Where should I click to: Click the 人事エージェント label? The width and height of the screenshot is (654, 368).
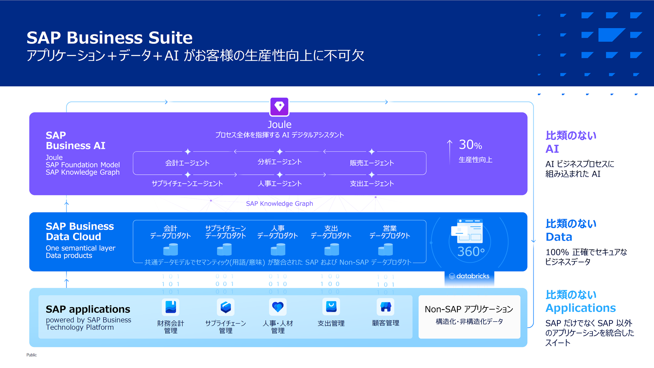click(x=279, y=184)
